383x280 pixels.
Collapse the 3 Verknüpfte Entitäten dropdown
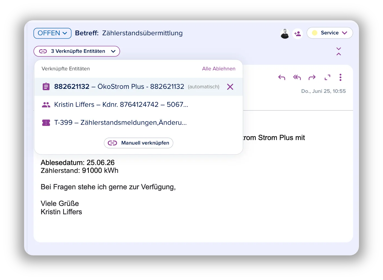click(x=77, y=51)
